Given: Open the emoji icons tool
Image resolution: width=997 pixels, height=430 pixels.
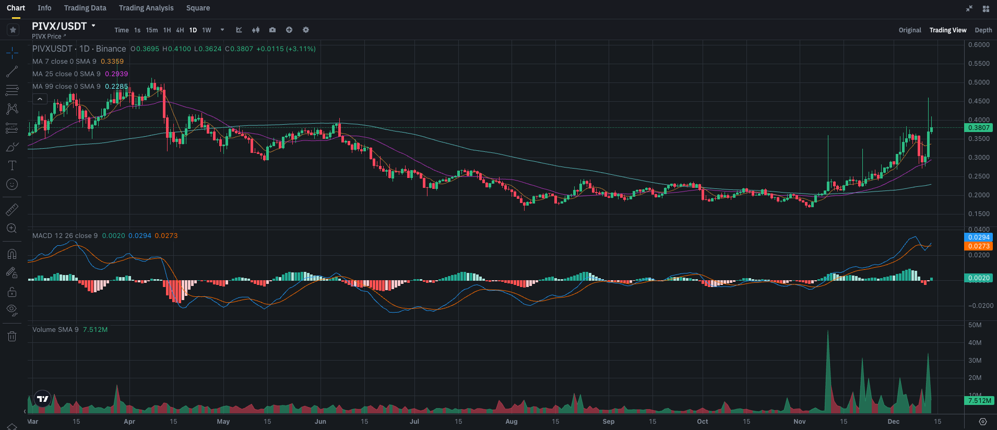Looking at the screenshot, I should (12, 184).
